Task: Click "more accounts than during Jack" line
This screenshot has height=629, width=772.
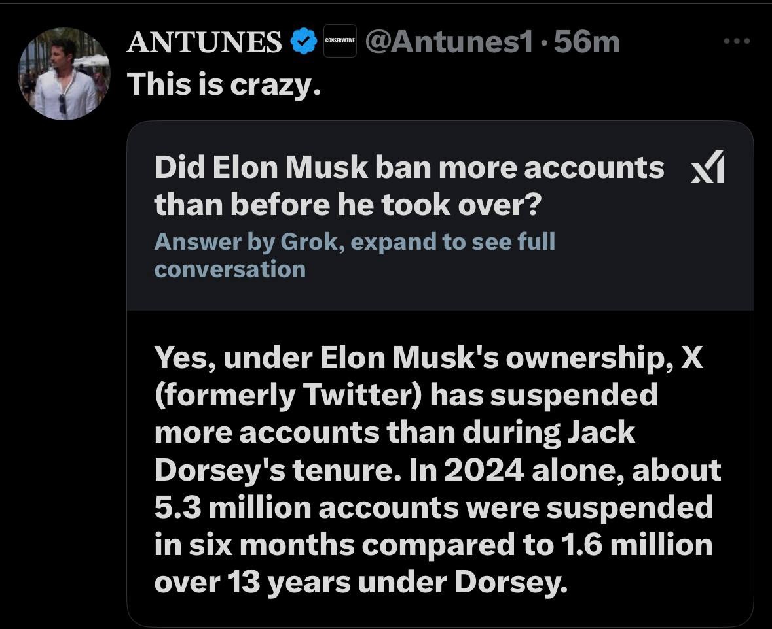Action: 395,432
